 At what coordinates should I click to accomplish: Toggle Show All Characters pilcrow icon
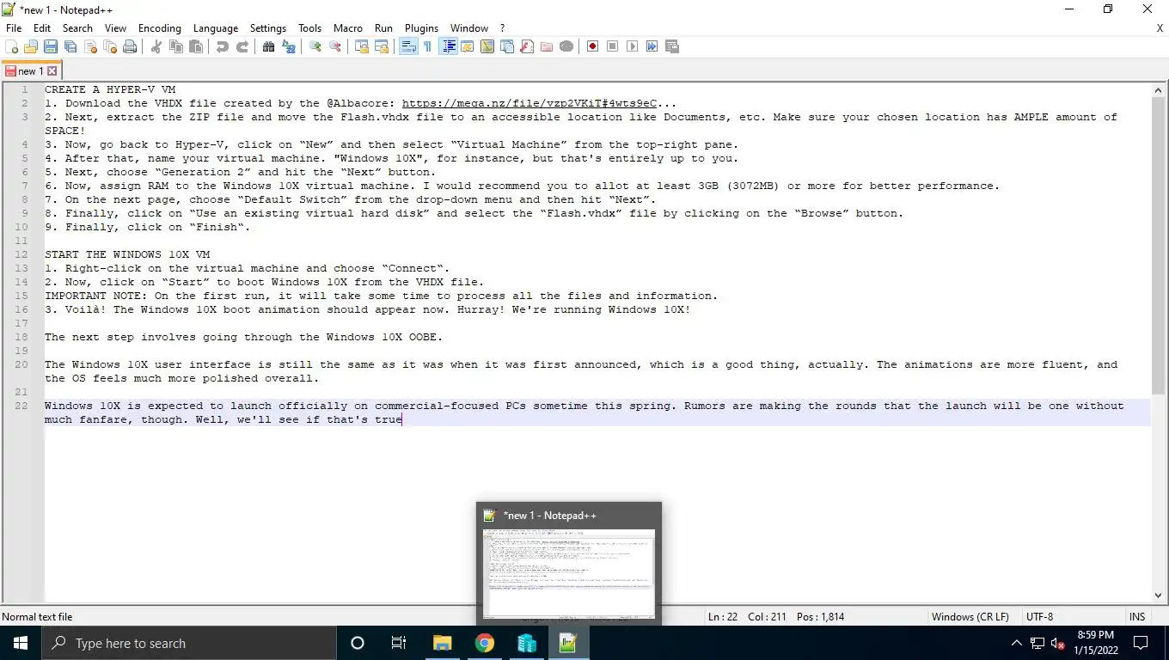(x=428, y=46)
